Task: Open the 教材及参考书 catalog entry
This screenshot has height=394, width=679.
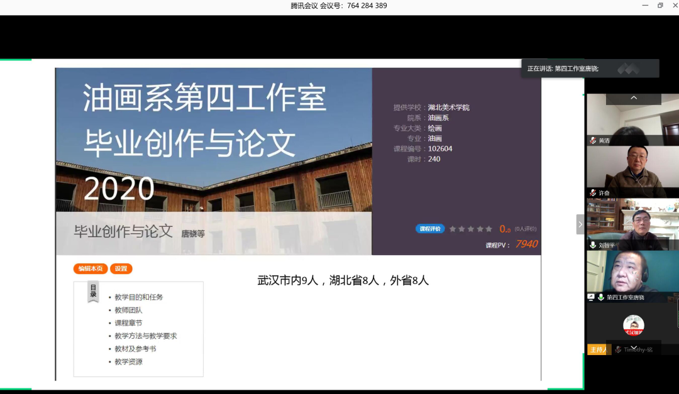Action: coord(135,349)
